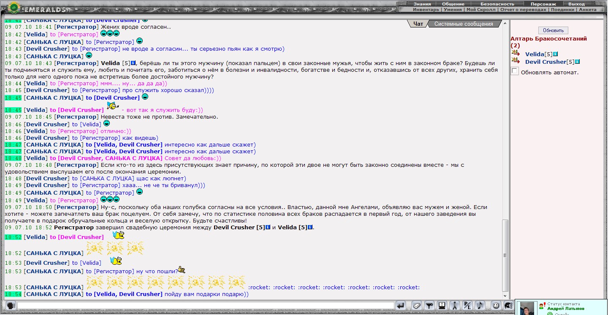Click info icon after Devil Crusher [5] in 18:52 message

[268, 227]
